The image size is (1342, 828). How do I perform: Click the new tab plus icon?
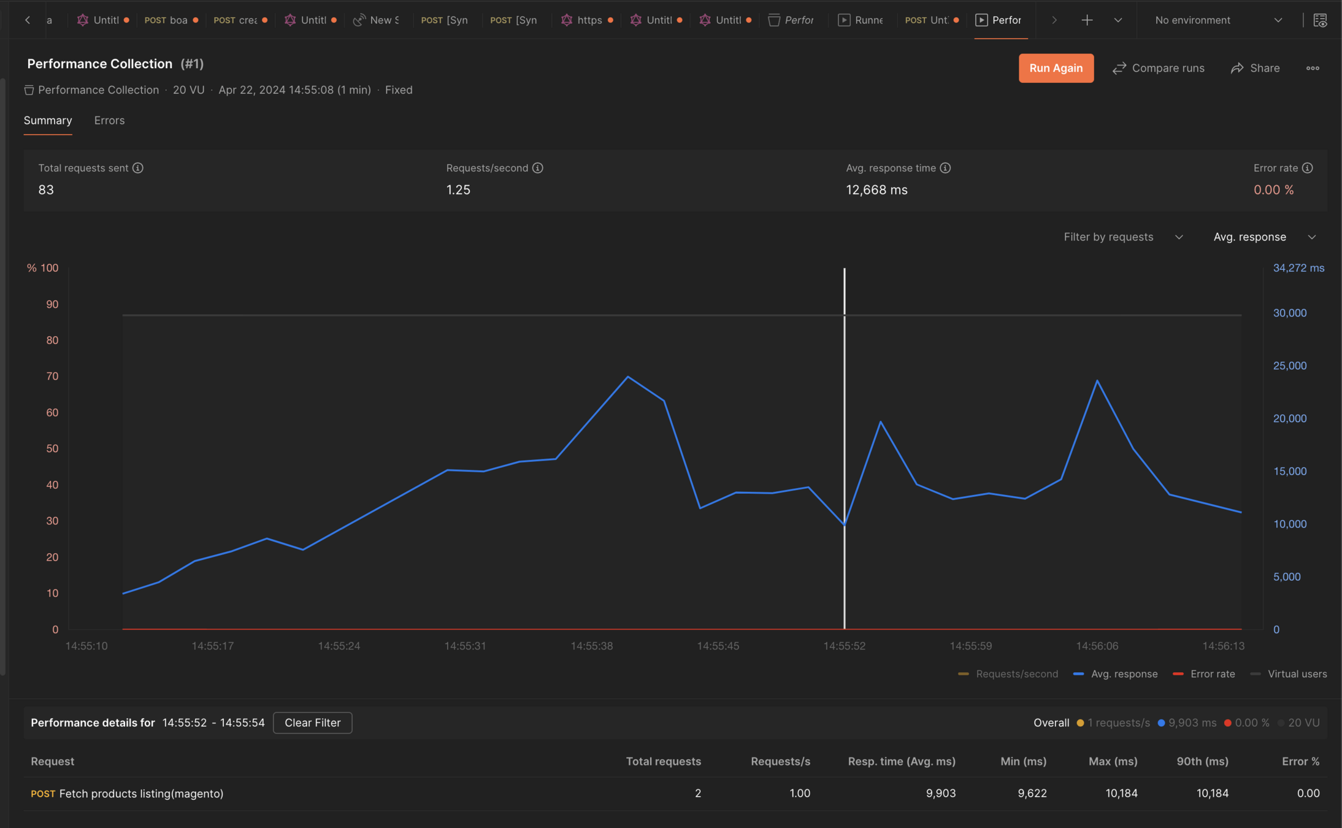[1087, 20]
